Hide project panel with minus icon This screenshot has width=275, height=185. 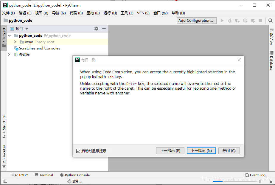[104, 28]
